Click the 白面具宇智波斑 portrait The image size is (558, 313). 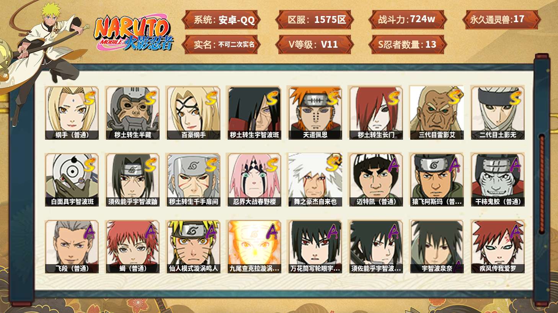tap(72, 180)
